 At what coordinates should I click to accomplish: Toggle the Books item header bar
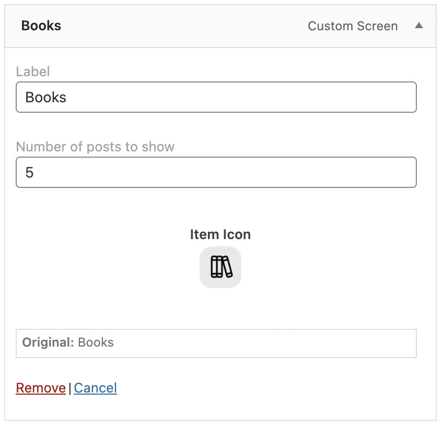point(220,26)
